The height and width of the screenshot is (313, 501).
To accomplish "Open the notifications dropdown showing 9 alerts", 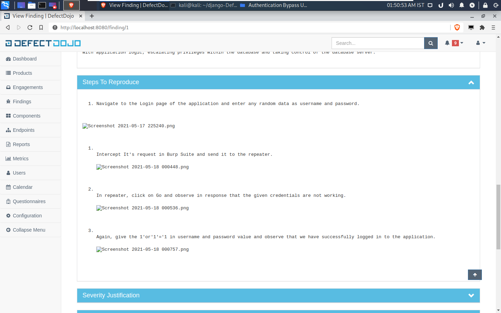I will click(452, 43).
